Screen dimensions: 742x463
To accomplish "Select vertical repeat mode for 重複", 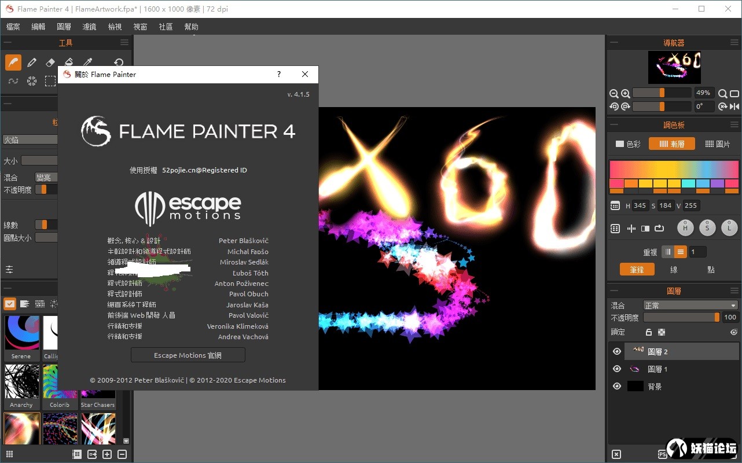I will 668,252.
